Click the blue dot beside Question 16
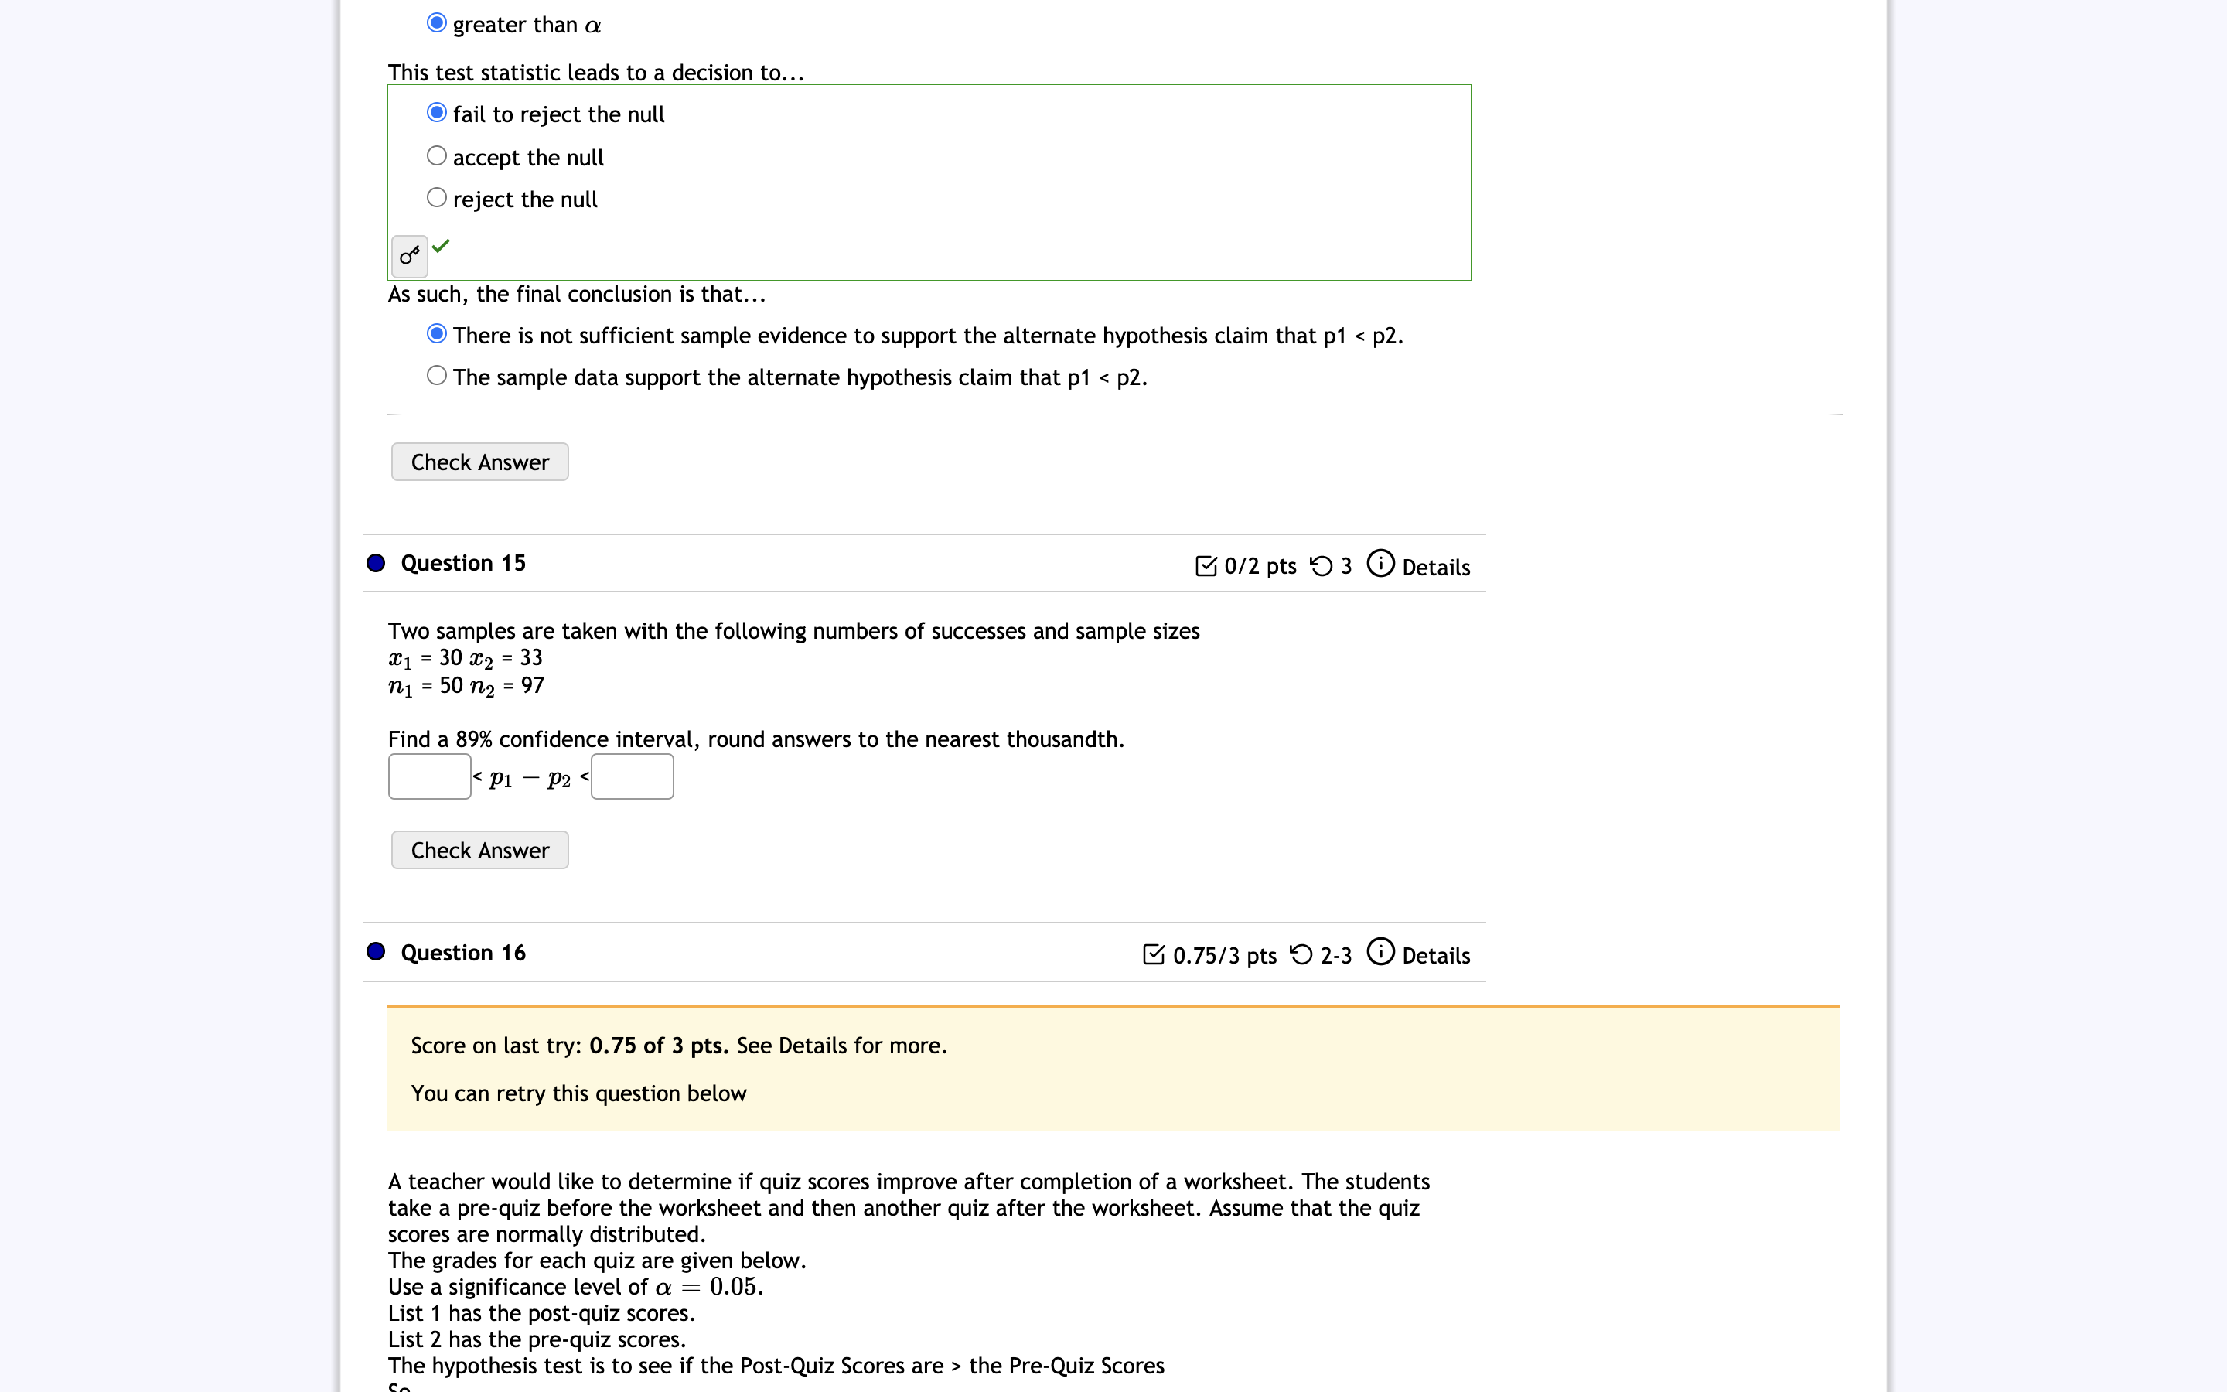2227x1392 pixels. point(376,951)
